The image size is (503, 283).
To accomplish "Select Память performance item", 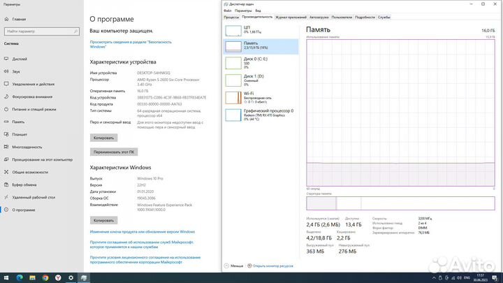I will tap(261, 46).
